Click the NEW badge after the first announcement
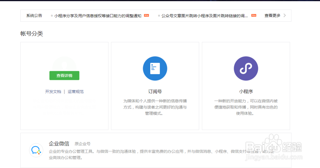The image size is (320, 168). [146, 15]
